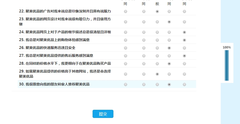
Task: Click question 30 text about 朋友和家人推荐
Action: (54, 84)
